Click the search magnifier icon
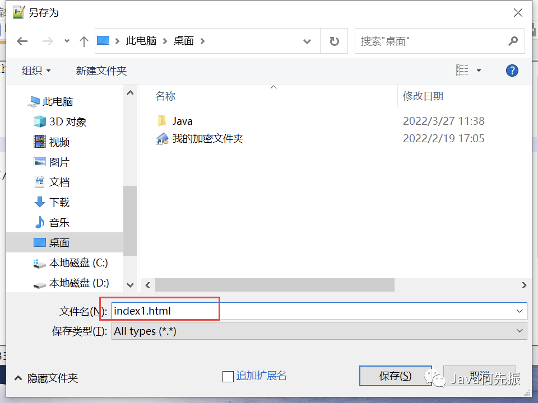The image size is (538, 403). coord(513,41)
